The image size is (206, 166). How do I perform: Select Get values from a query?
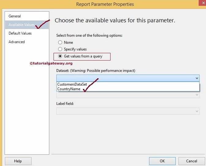click(x=60, y=56)
